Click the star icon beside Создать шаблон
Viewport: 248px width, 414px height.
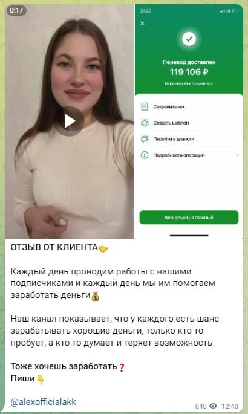(x=145, y=123)
